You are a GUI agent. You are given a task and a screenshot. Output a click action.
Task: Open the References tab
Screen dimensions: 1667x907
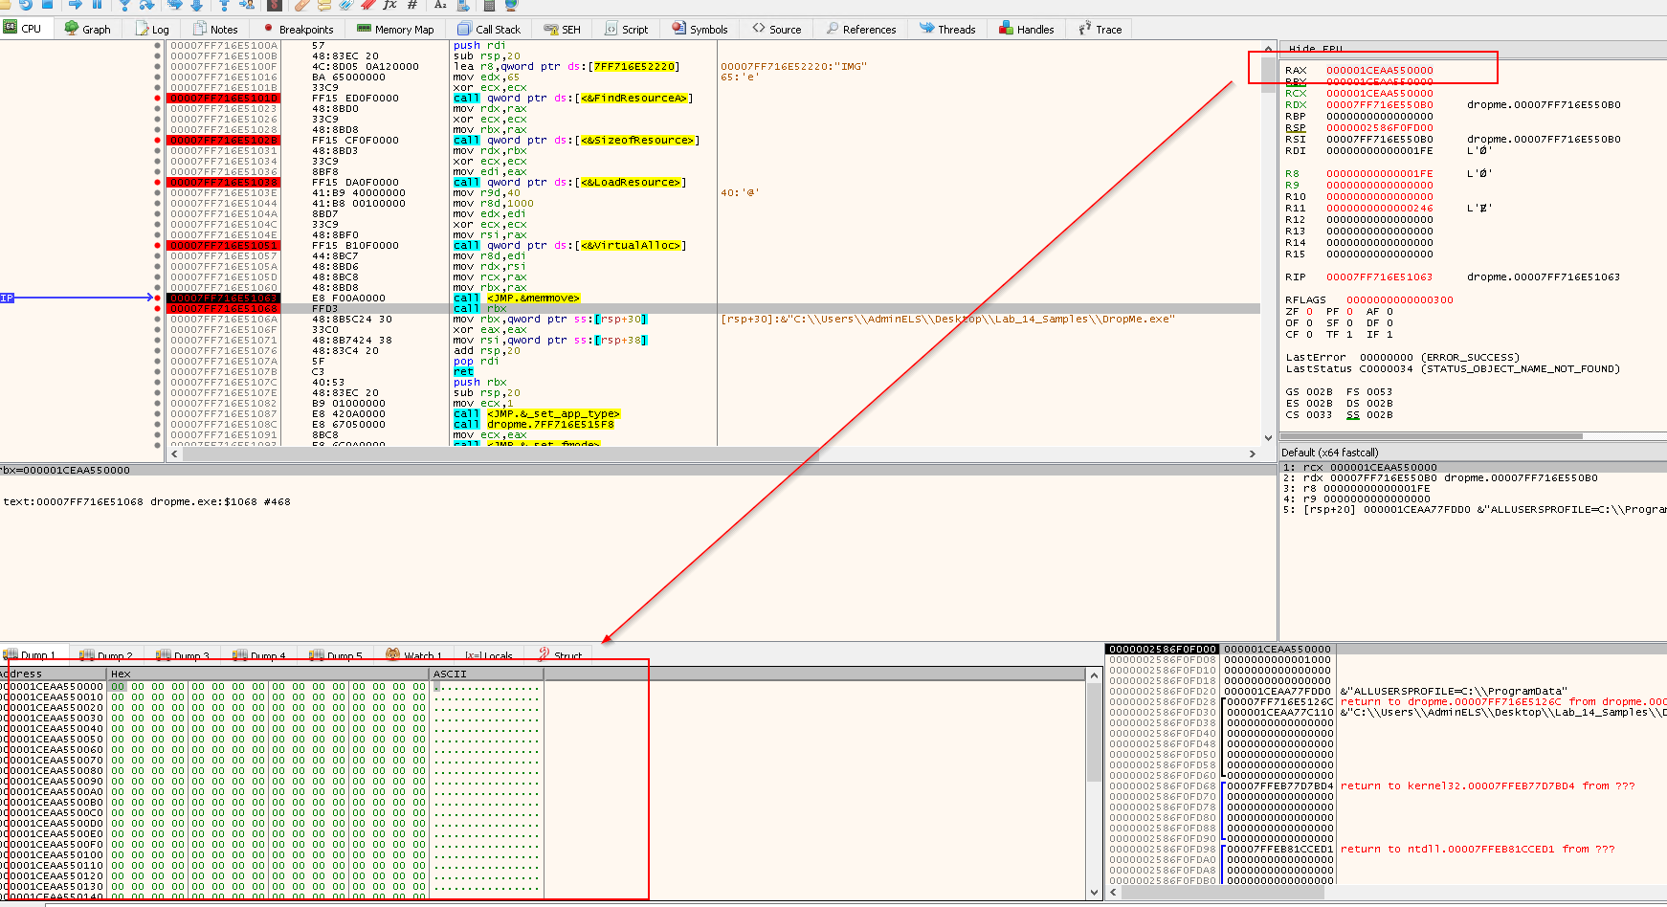pos(861,29)
